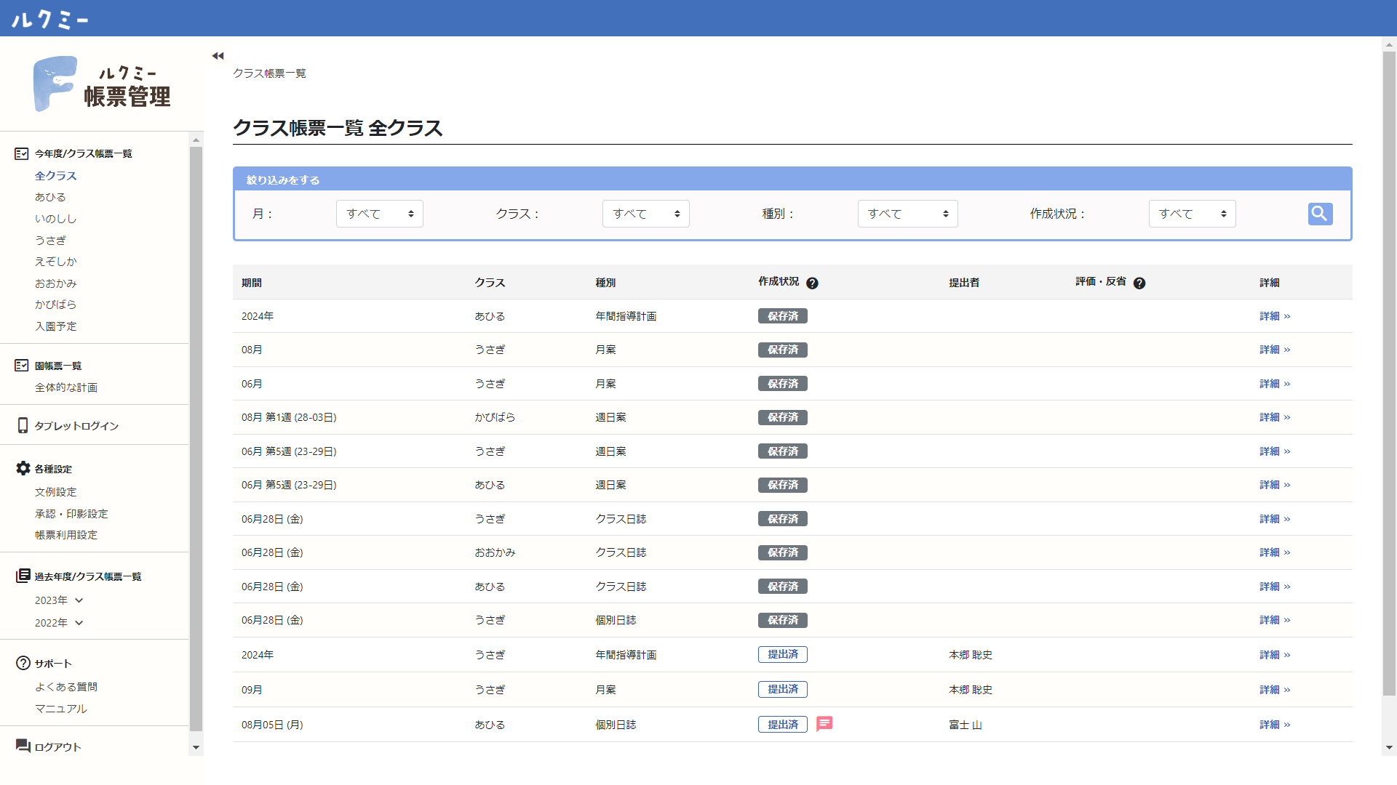This screenshot has width=1397, height=785.
Task: Open 文例設定 in sidebar menu
Action: point(55,492)
